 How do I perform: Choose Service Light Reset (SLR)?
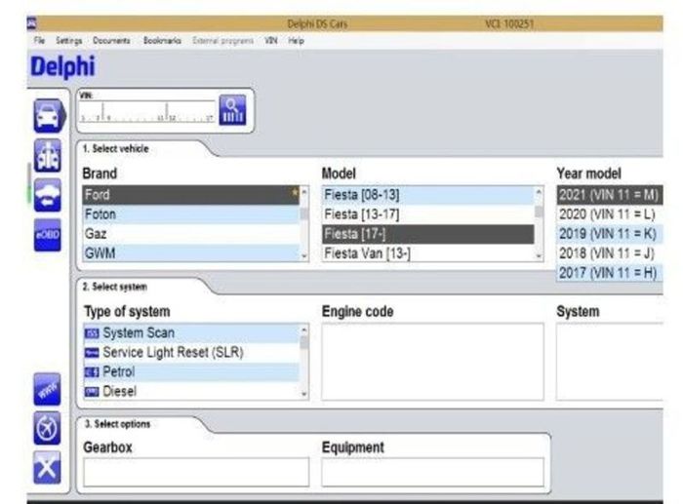(x=191, y=353)
